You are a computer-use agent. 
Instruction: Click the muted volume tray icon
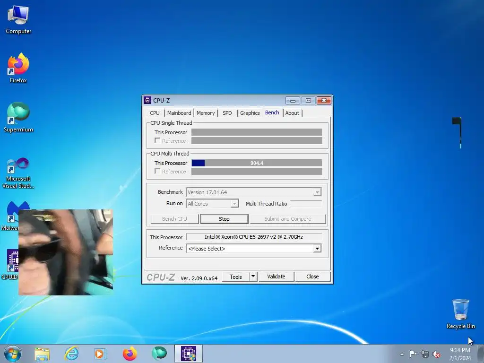436,354
